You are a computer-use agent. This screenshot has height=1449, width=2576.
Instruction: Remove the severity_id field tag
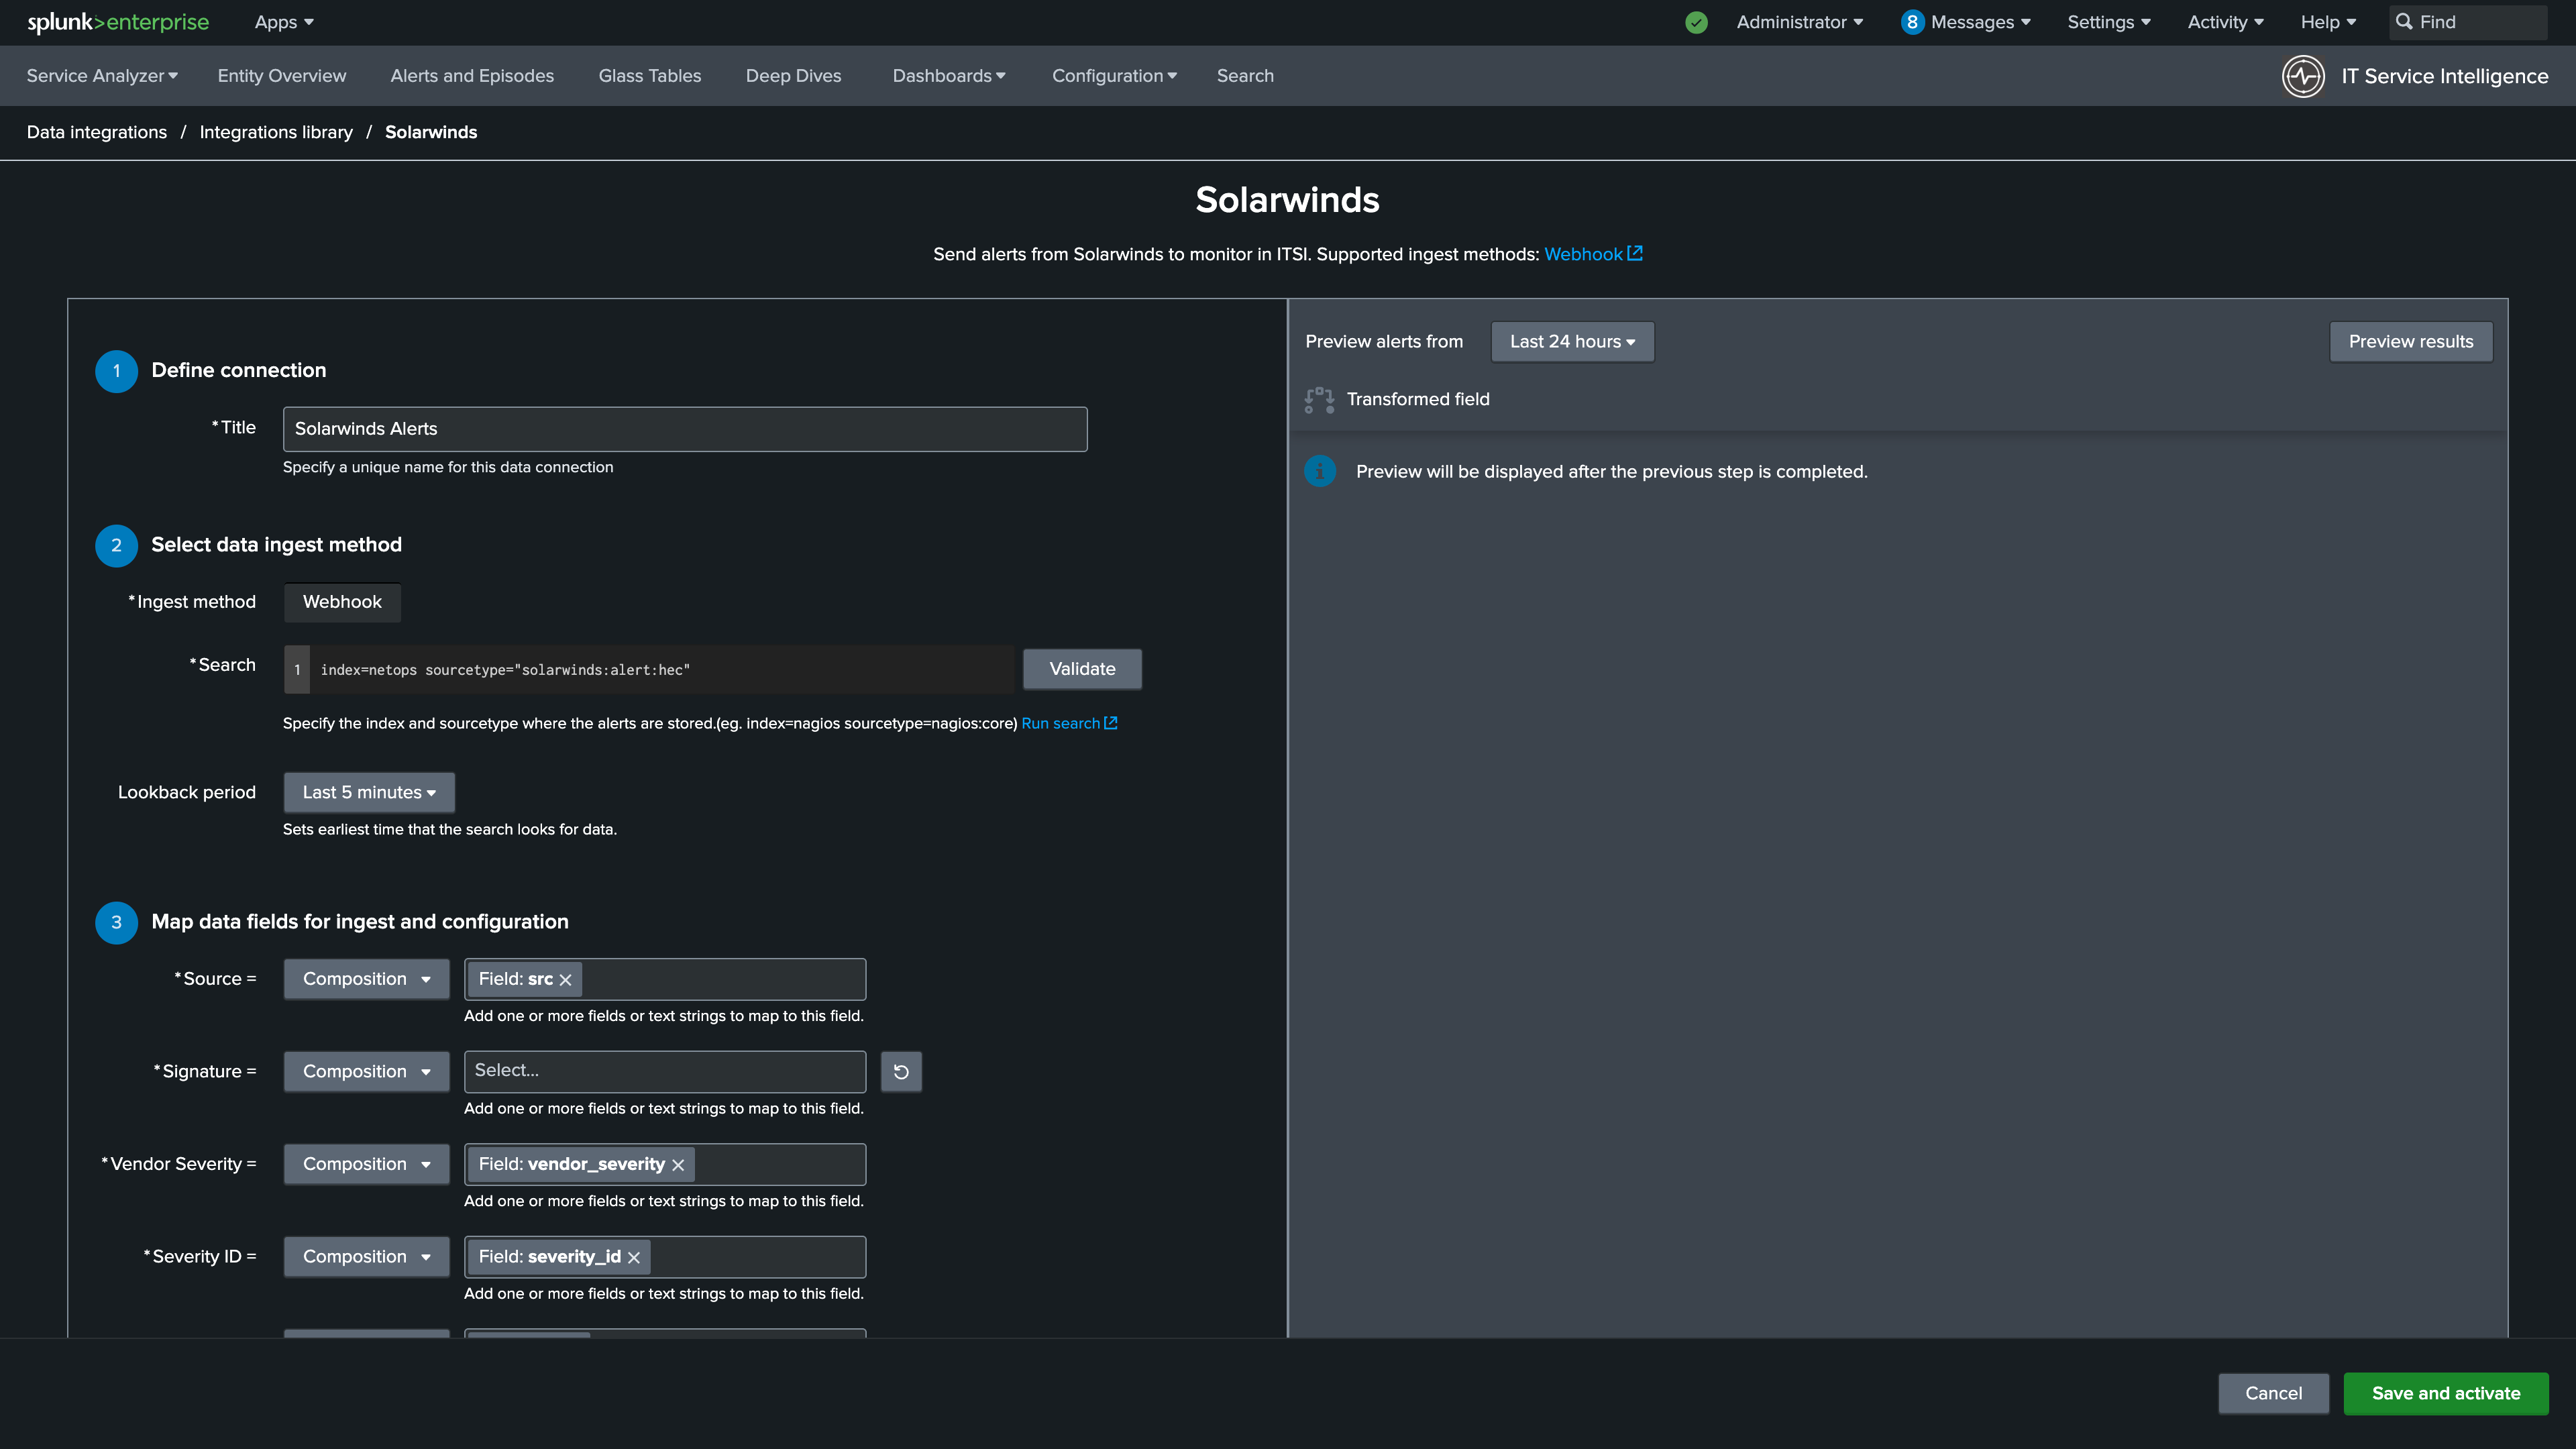click(x=634, y=1258)
